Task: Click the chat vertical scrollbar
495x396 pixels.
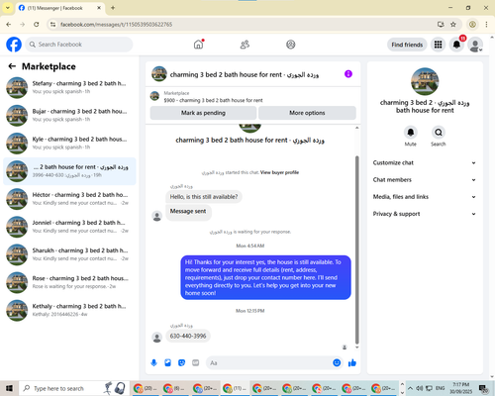Action: pyautogui.click(x=356, y=249)
